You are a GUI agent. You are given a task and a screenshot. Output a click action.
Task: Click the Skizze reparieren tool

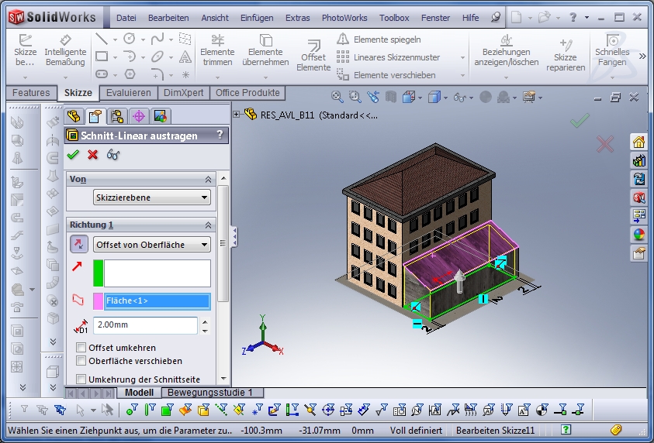[565, 56]
